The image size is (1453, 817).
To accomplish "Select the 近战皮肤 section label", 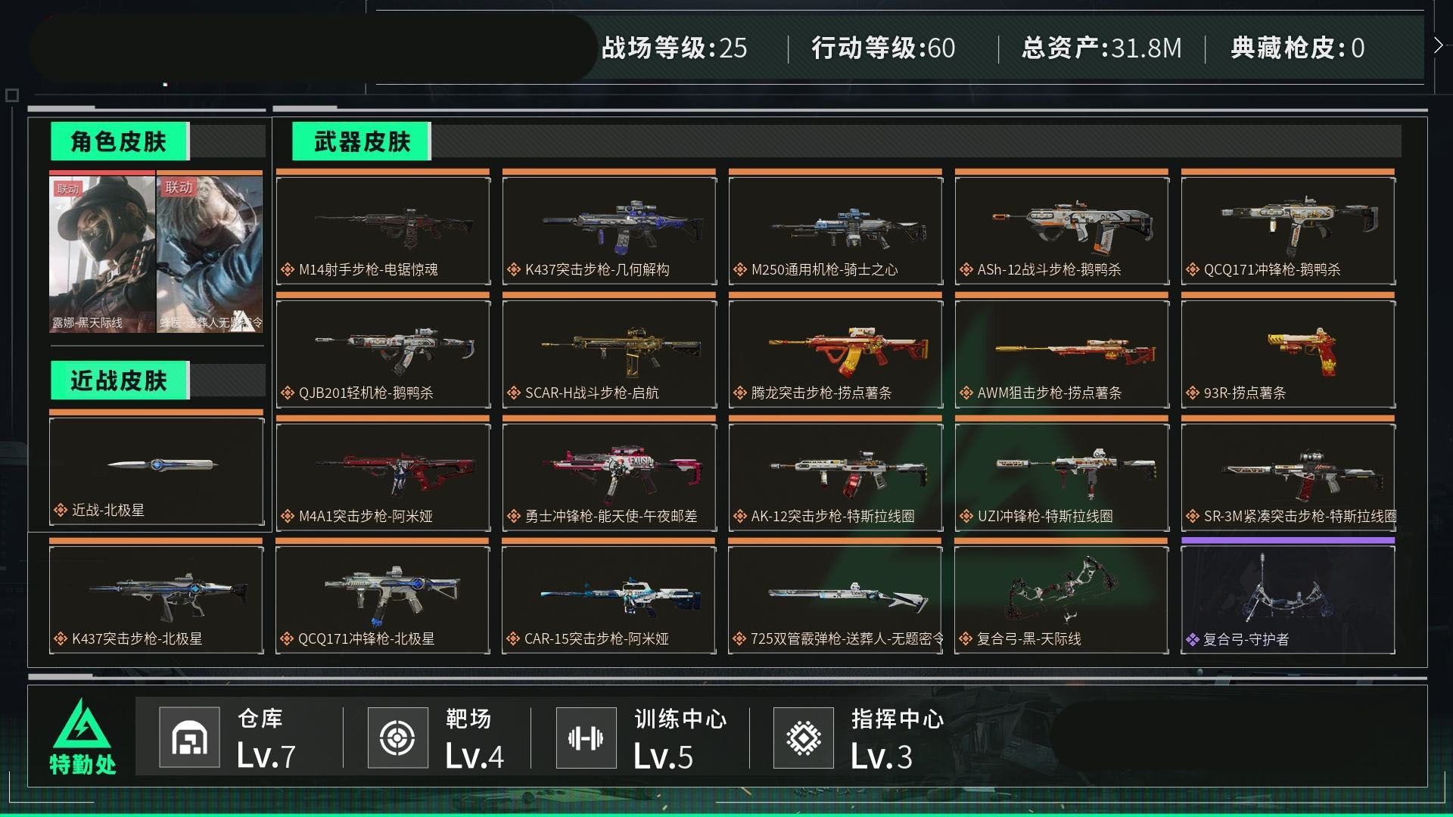I will (120, 381).
